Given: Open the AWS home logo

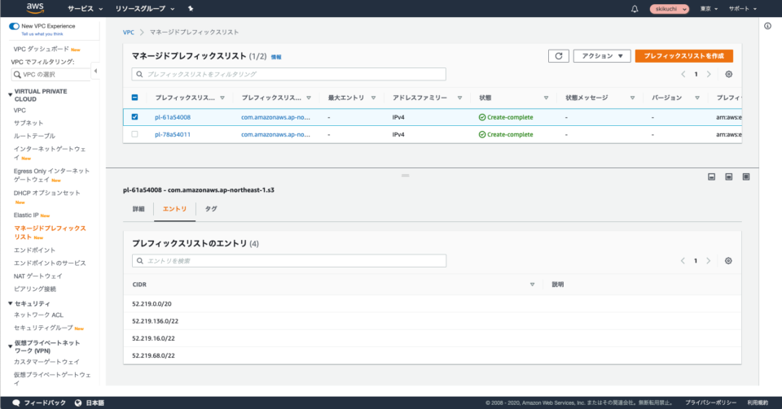Looking at the screenshot, I should pyautogui.click(x=35, y=8).
